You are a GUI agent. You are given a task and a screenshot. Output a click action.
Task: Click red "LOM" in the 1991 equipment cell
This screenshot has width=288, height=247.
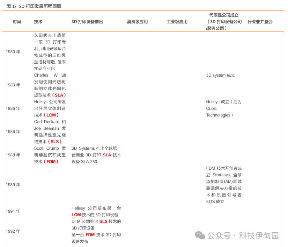tap(76, 215)
